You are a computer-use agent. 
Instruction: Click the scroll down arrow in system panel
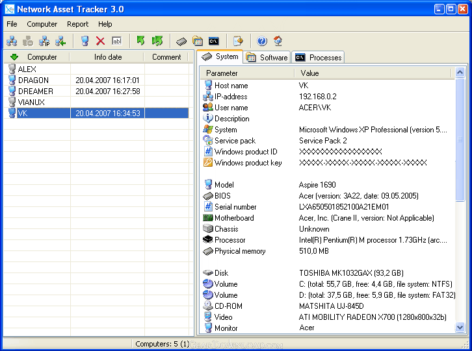[x=460, y=327]
